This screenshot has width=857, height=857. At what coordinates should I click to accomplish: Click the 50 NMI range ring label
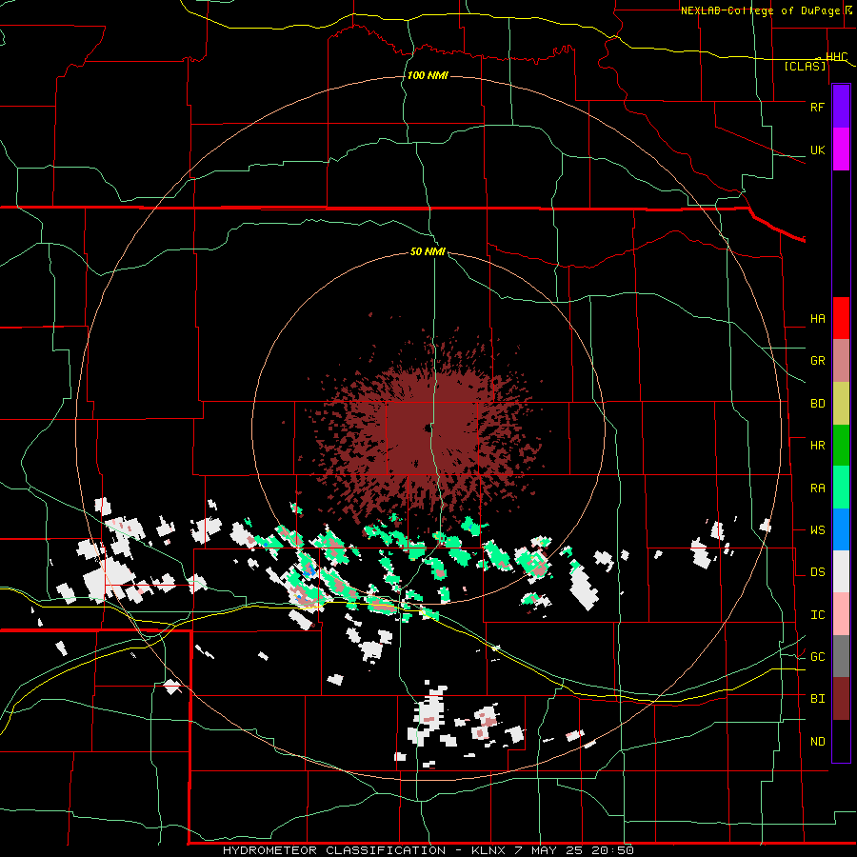coord(428,252)
